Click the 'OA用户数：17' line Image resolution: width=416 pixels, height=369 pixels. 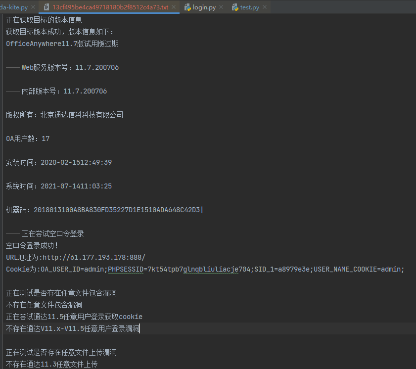click(28, 138)
